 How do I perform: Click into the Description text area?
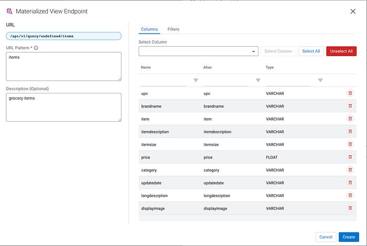point(63,107)
